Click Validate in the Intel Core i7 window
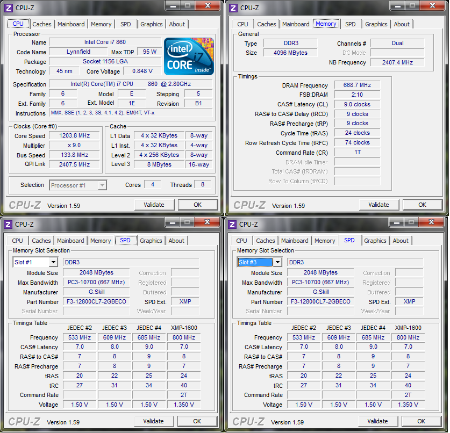This screenshot has height=433, width=450. click(x=154, y=205)
